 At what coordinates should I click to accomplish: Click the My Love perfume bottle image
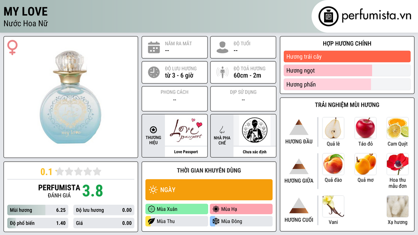tap(70, 97)
